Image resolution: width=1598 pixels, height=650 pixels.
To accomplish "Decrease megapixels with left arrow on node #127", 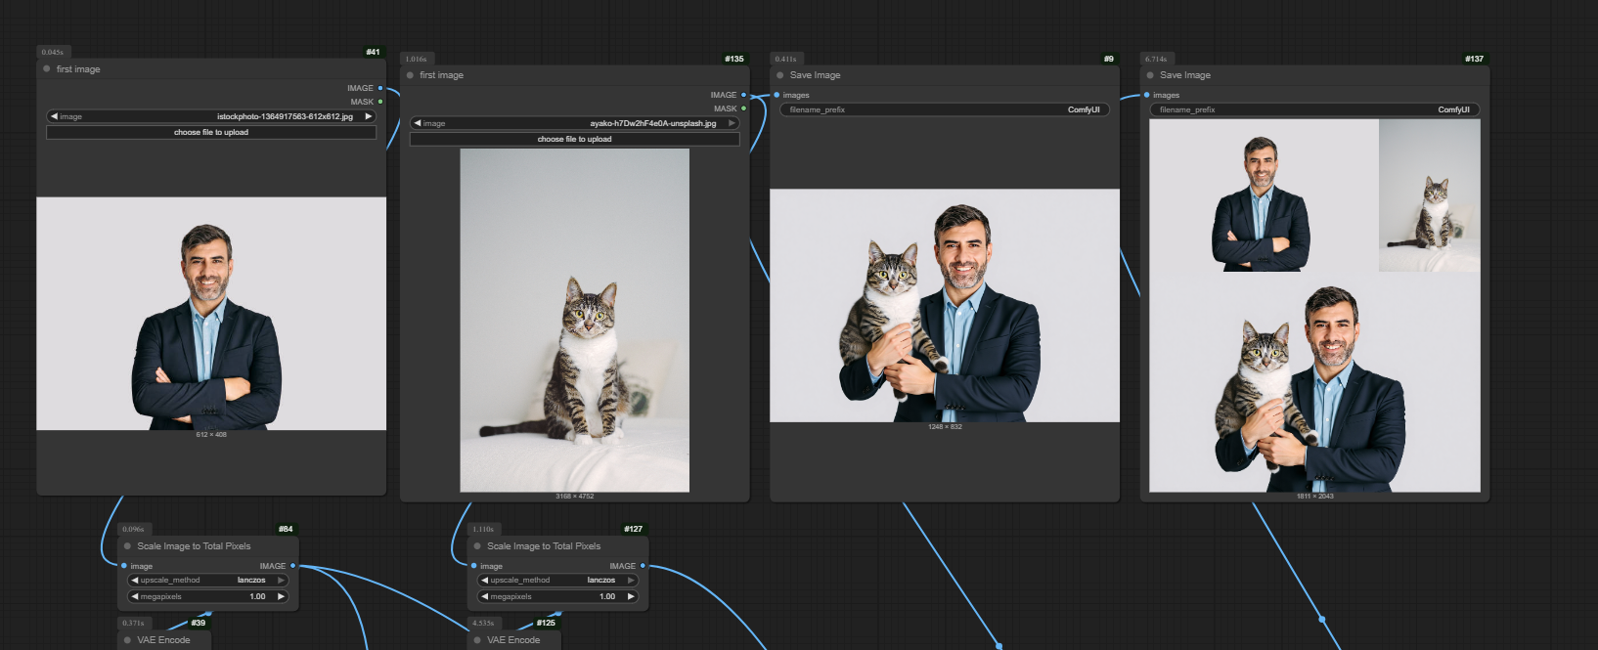I will click(x=484, y=596).
